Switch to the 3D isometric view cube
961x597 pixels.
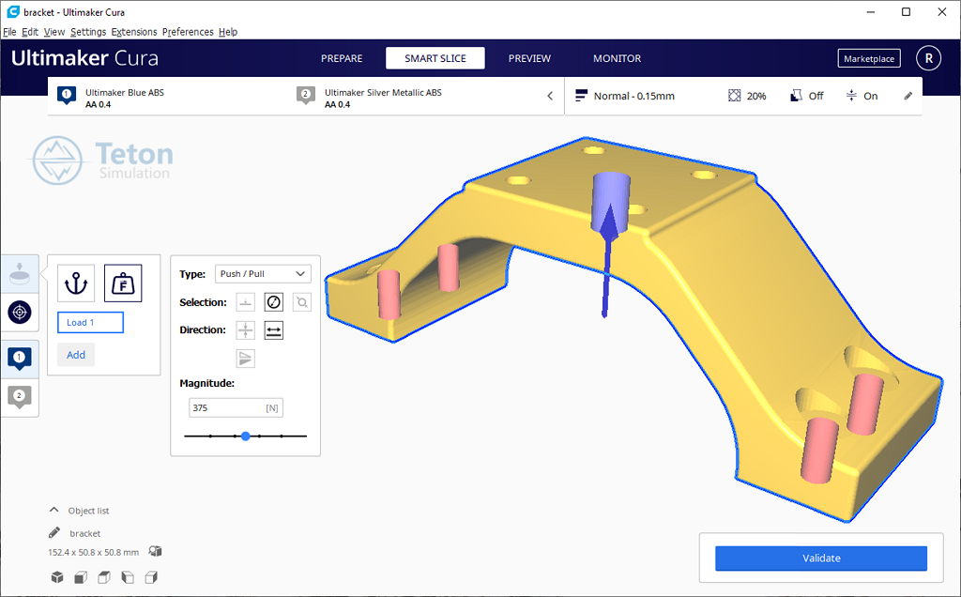pos(56,577)
